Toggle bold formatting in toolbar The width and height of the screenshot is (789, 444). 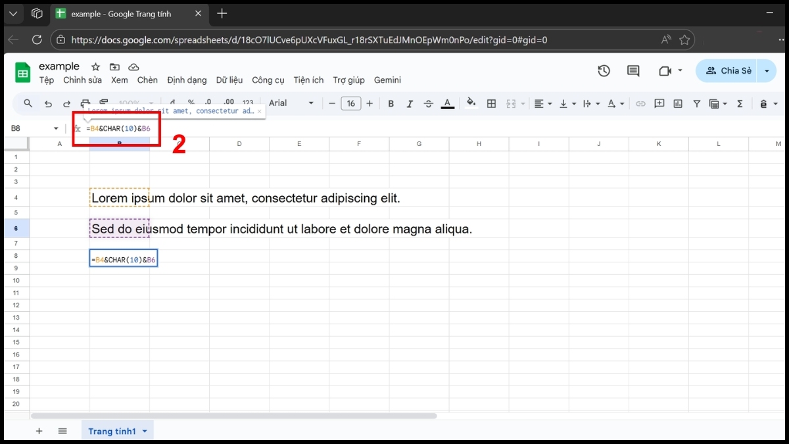tap(391, 103)
